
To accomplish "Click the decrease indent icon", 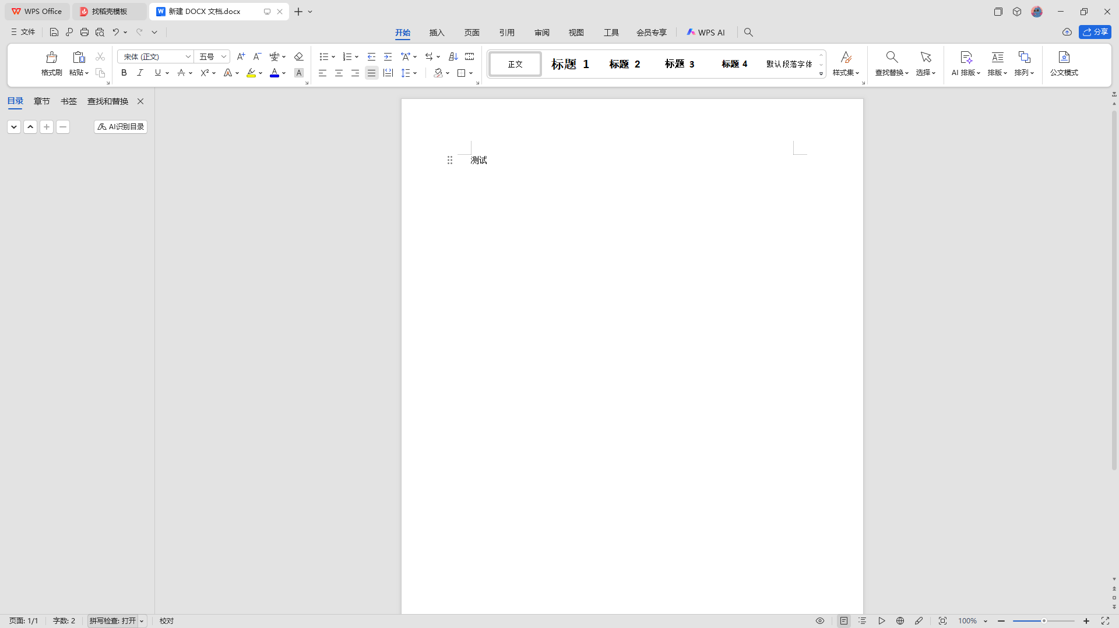I will [x=371, y=56].
